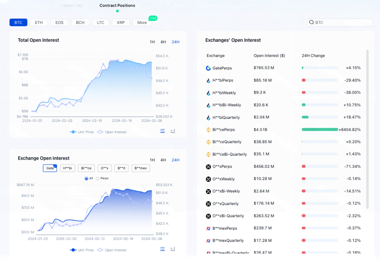Click the search magnifier icon
Image resolution: width=380 pixels, height=265 pixels.
coord(312,23)
